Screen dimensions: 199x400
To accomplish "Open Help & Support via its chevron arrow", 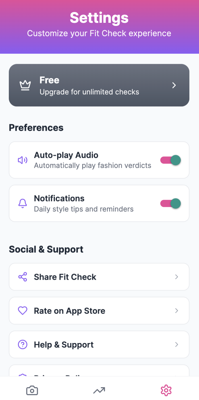I will click(177, 344).
